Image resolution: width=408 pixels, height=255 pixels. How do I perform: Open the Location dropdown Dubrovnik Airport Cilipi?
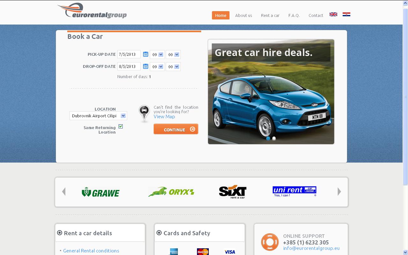coord(98,116)
